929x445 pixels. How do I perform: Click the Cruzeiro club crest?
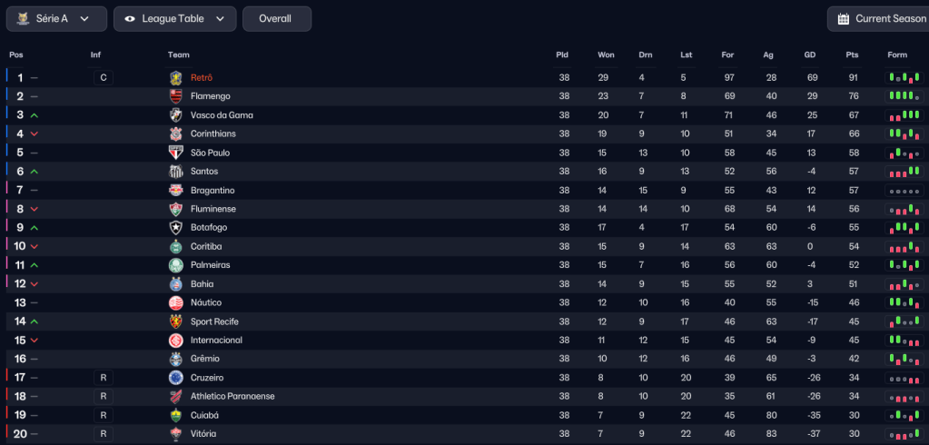pos(176,378)
